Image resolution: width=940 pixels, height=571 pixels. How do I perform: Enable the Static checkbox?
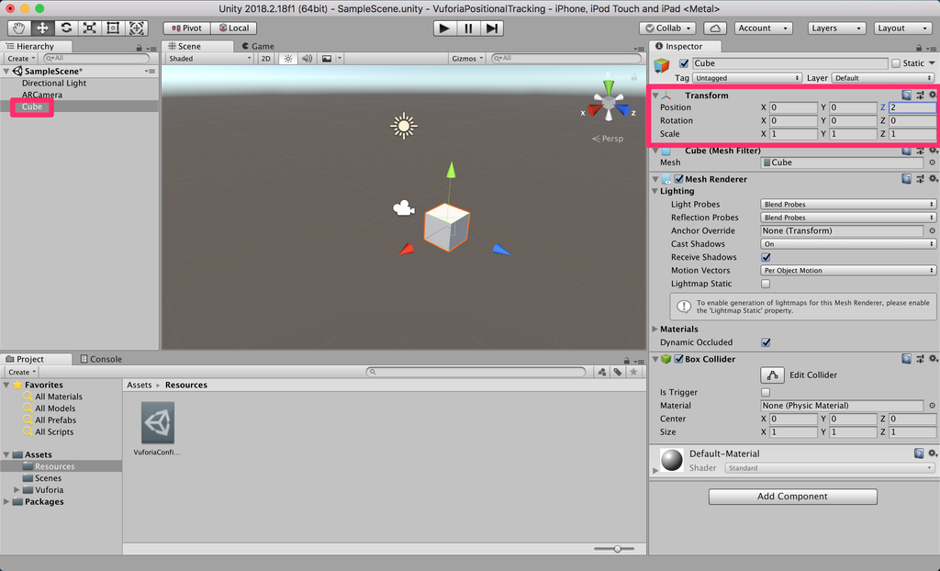tap(896, 63)
